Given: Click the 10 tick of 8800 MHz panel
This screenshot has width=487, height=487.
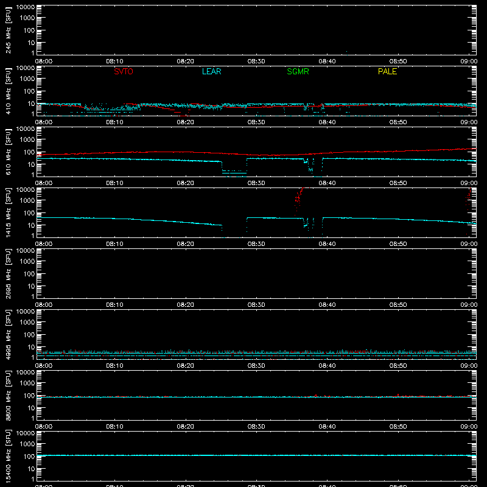Looking at the screenshot, I should pos(31,408).
